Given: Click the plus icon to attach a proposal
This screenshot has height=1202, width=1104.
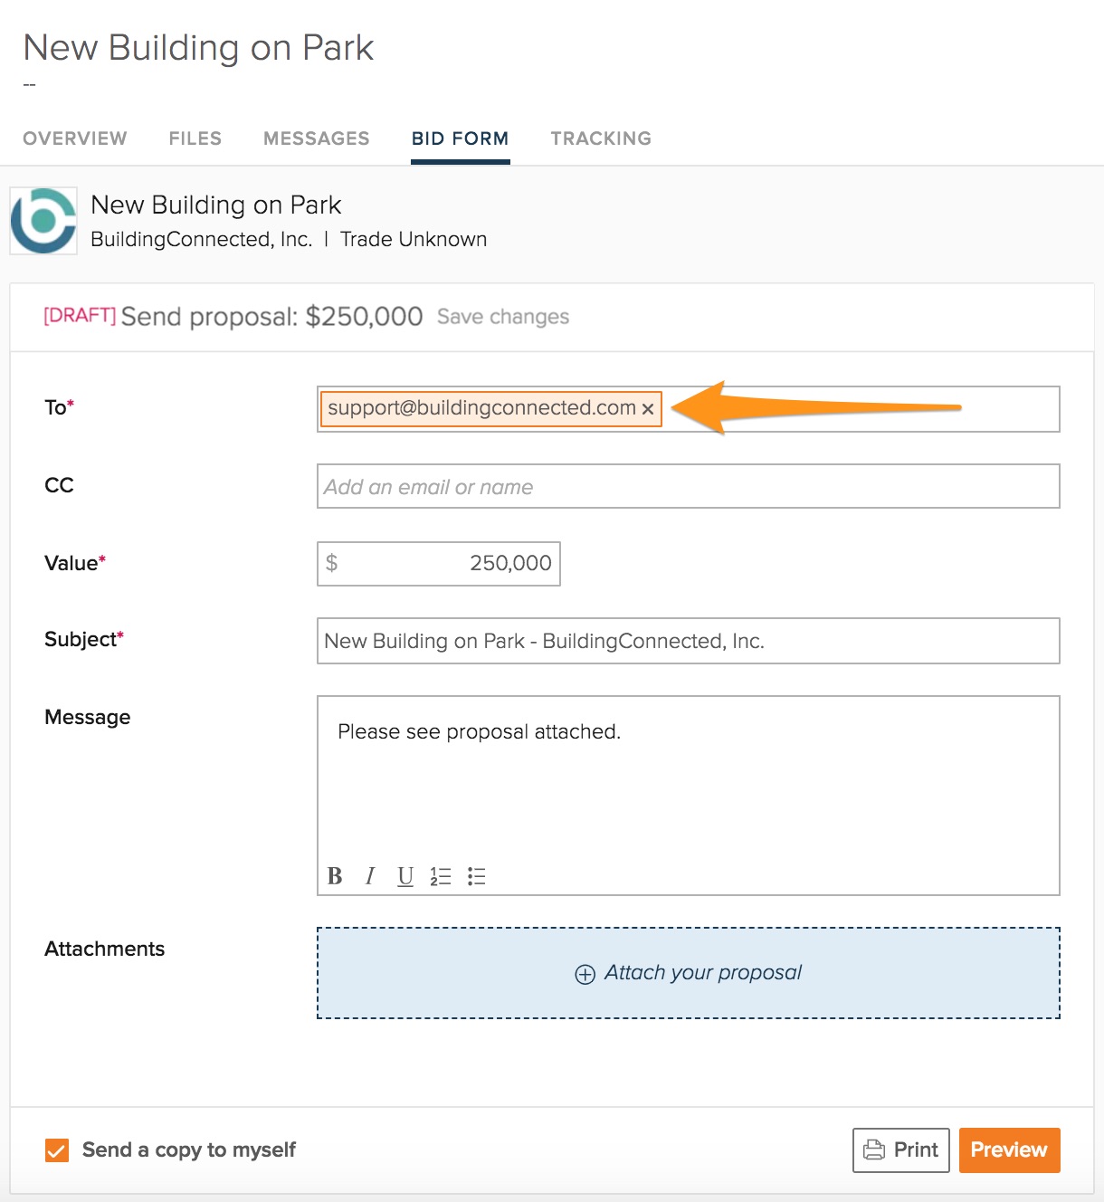Looking at the screenshot, I should coord(585,974).
